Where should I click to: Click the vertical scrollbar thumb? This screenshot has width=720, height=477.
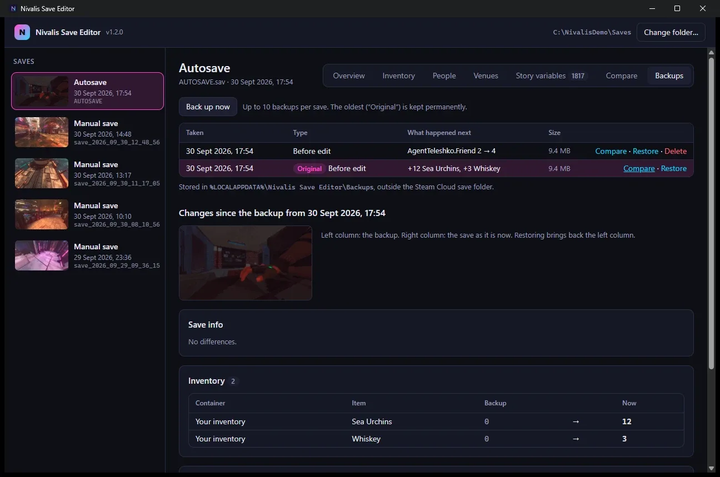point(711,213)
